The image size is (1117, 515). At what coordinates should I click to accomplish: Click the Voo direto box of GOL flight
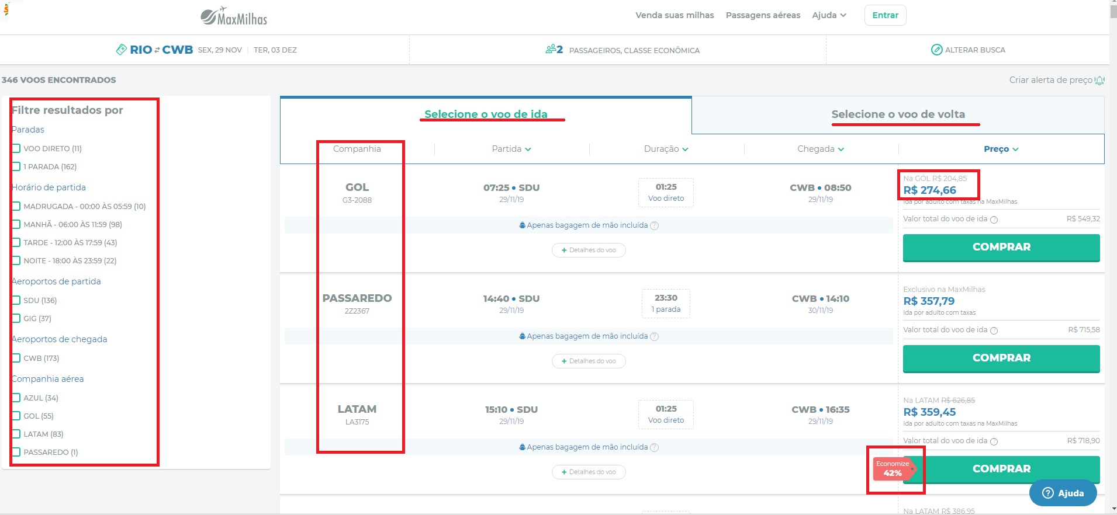(666, 193)
